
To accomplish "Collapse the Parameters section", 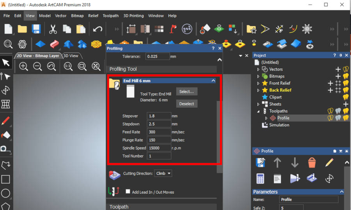I will click(342, 192).
